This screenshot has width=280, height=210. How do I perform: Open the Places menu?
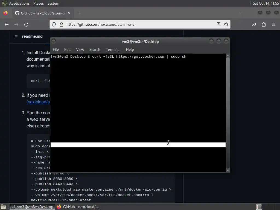click(38, 3)
